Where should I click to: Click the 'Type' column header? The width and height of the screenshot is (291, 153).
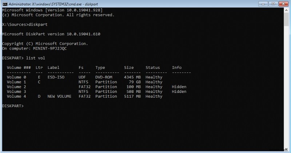pos(100,68)
